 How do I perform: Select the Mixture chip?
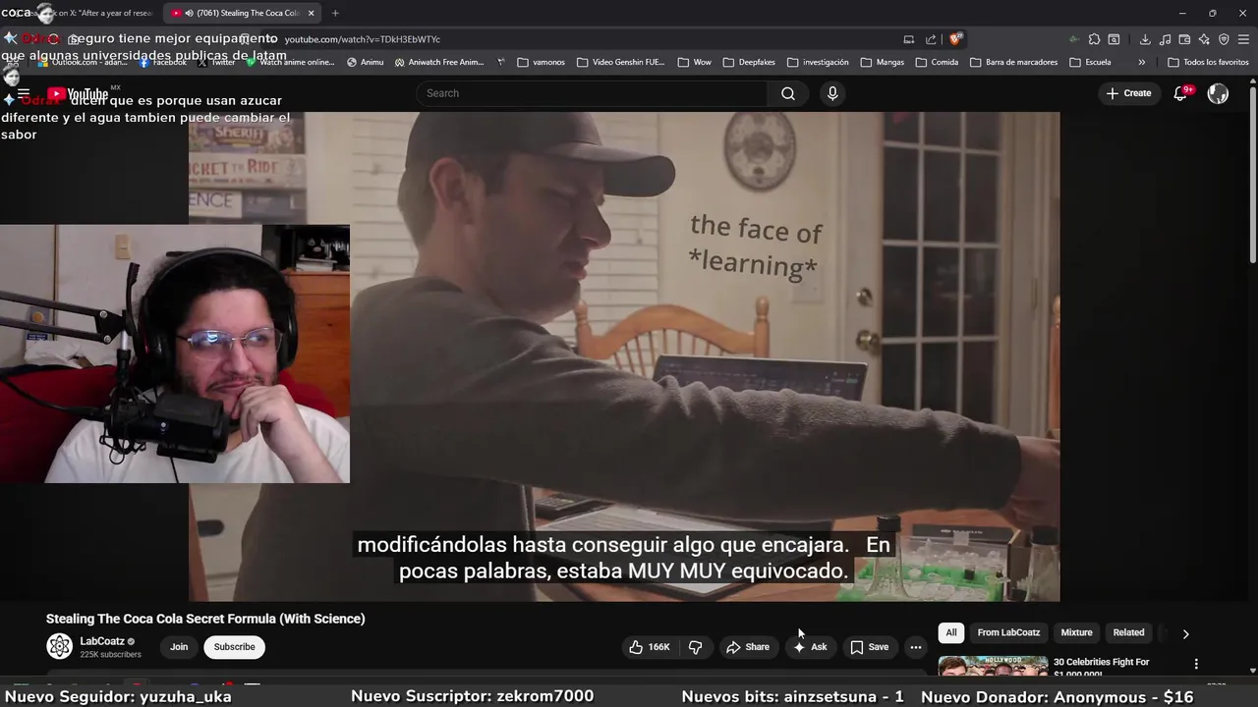click(1076, 632)
